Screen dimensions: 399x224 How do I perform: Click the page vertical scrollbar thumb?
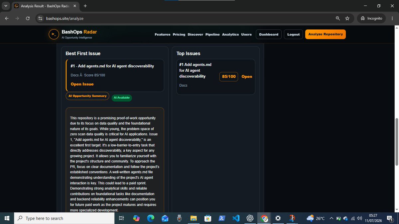396,142
